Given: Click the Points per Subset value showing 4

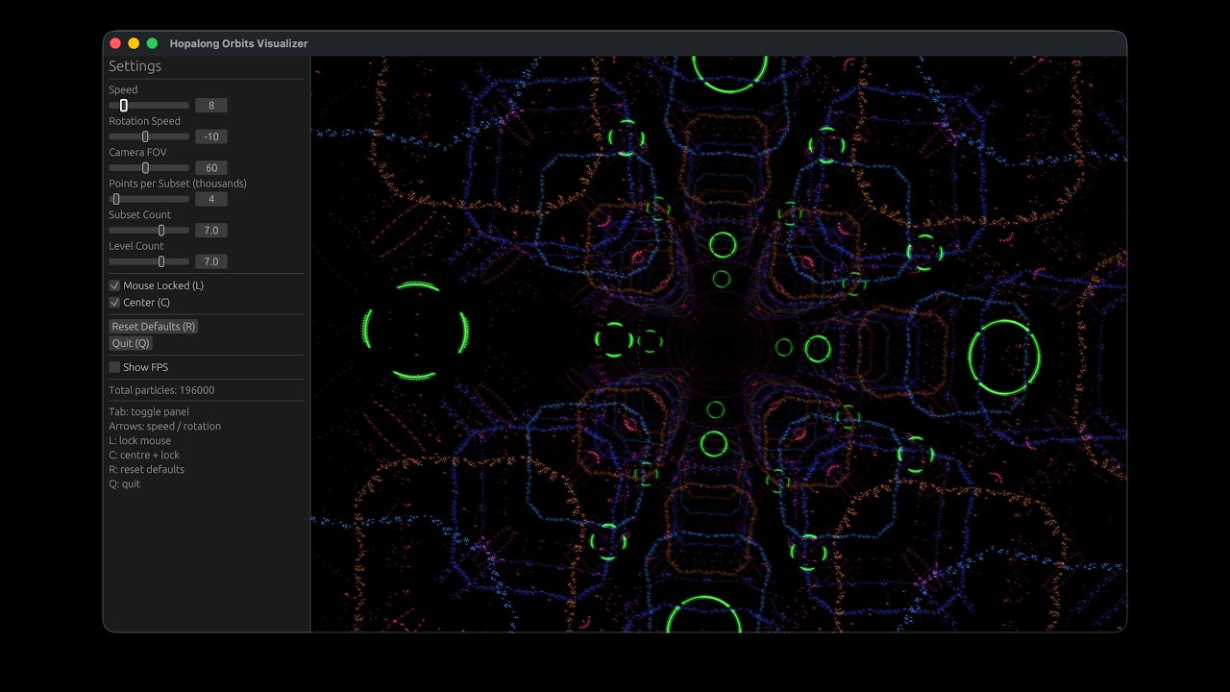Looking at the screenshot, I should point(210,199).
